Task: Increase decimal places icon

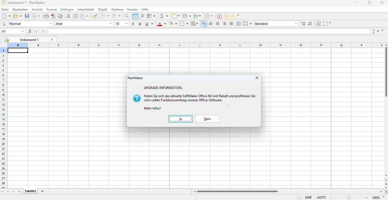Action: pos(303,24)
